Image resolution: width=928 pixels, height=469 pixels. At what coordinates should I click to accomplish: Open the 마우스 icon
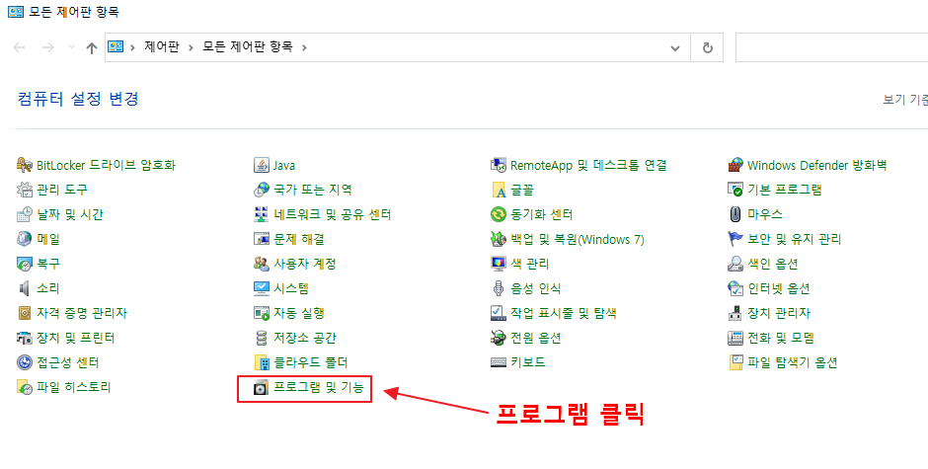[735, 214]
